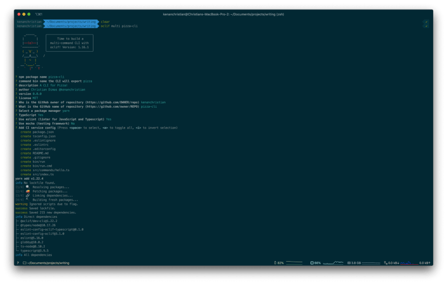Click the 'warning Ignored scripts due to flag.' line
The width and height of the screenshot is (447, 284).
46,204
